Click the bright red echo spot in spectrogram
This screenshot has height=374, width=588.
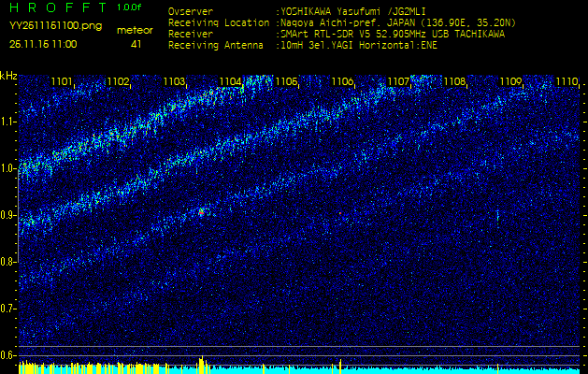[x=201, y=212]
